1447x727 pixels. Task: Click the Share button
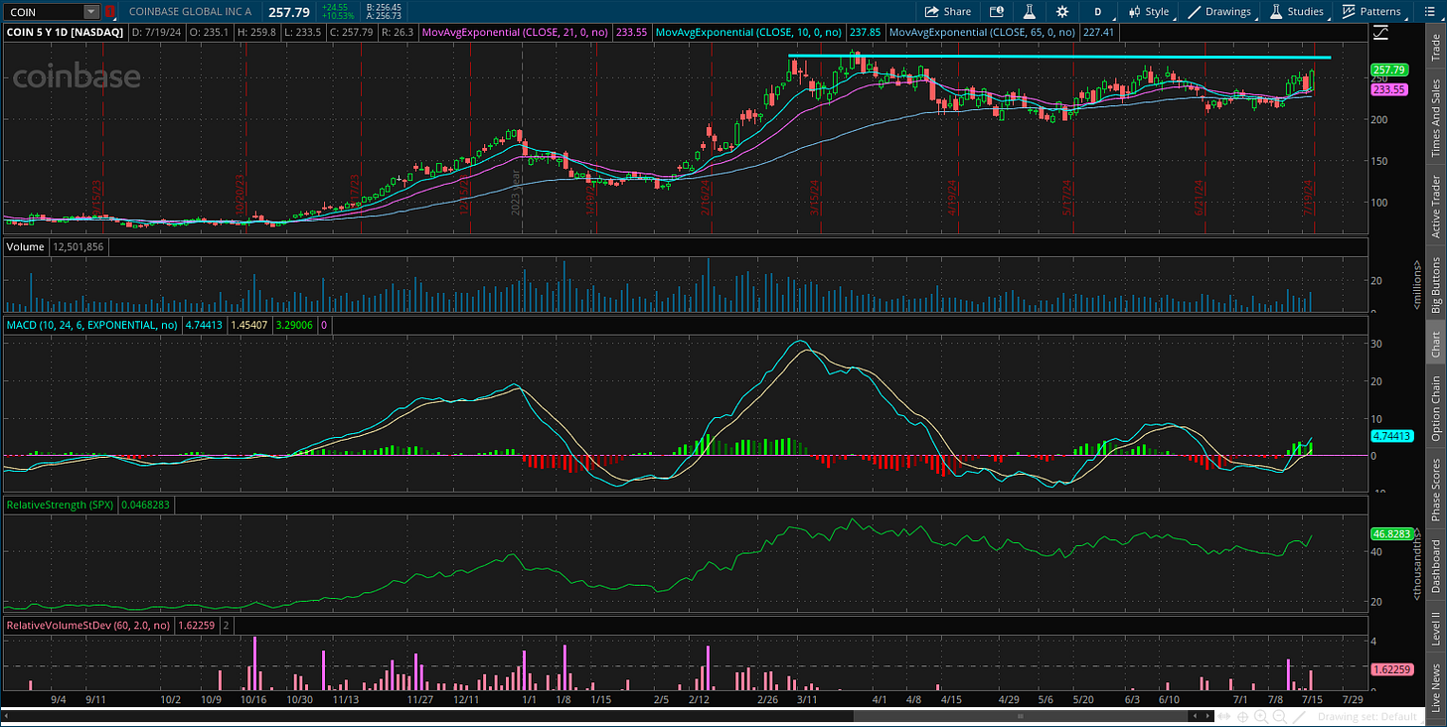pos(948,12)
